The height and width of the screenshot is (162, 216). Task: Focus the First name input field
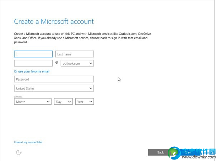click(x=33, y=54)
